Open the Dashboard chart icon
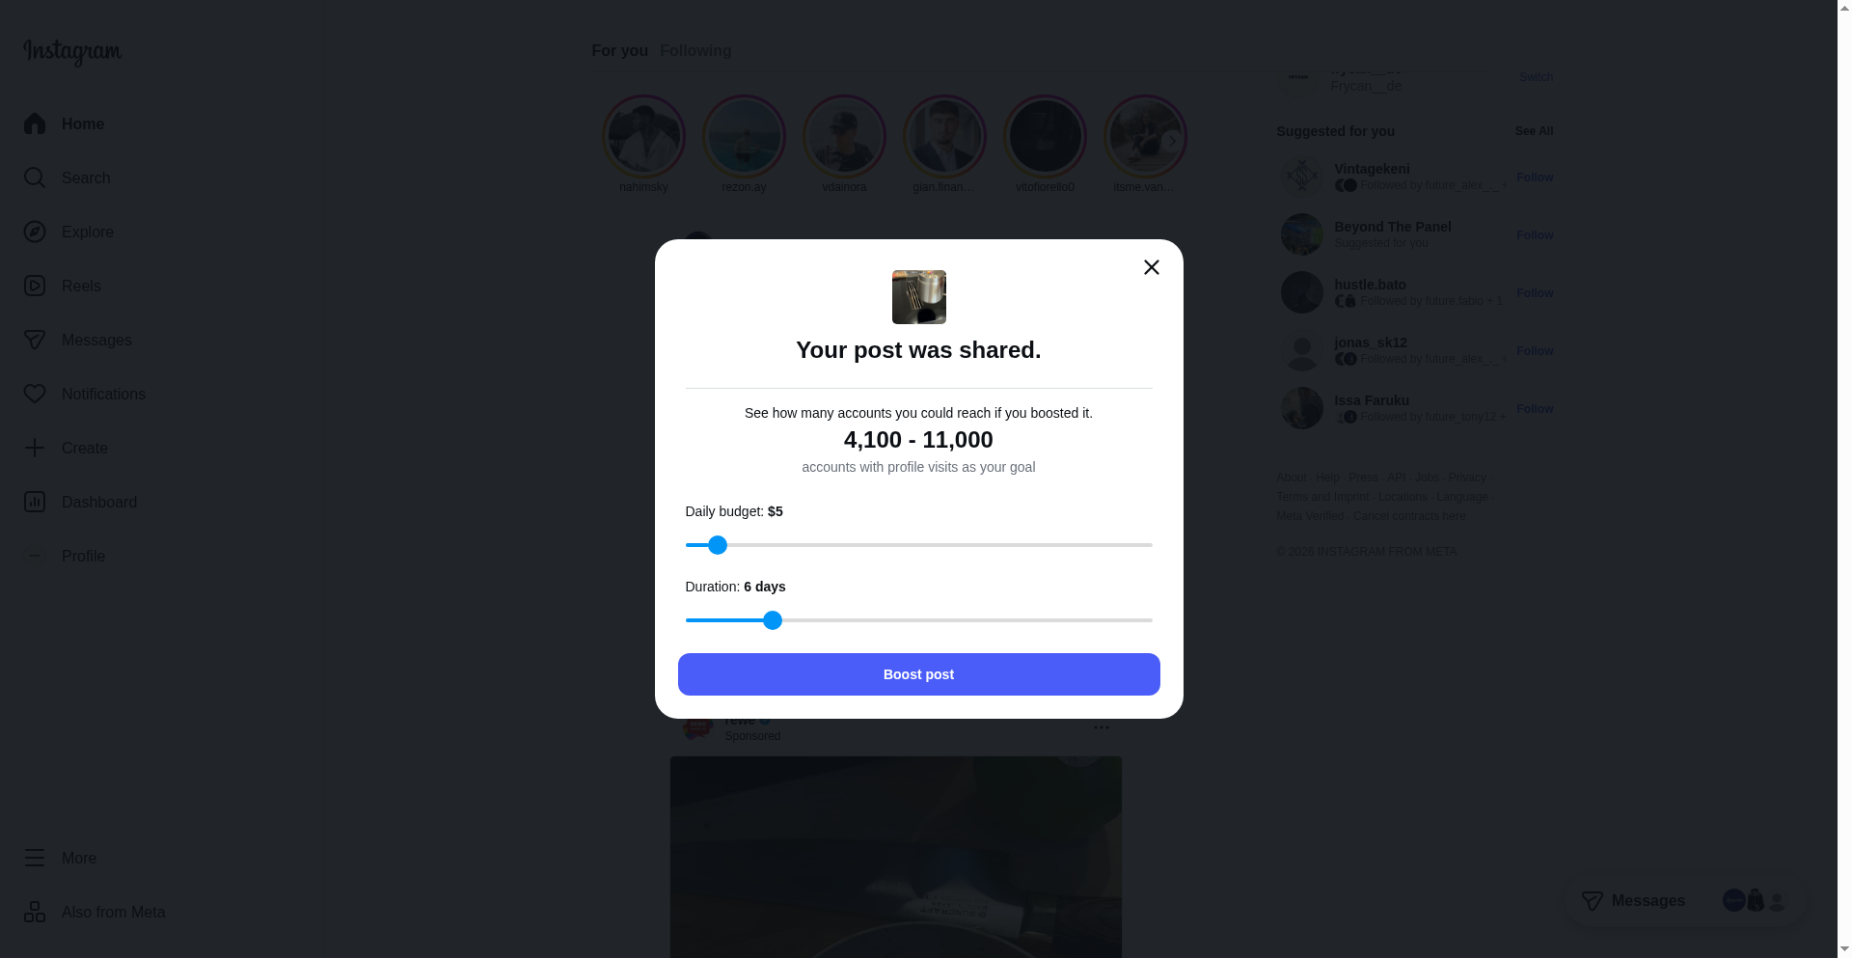The height and width of the screenshot is (958, 1852). pos(35,503)
